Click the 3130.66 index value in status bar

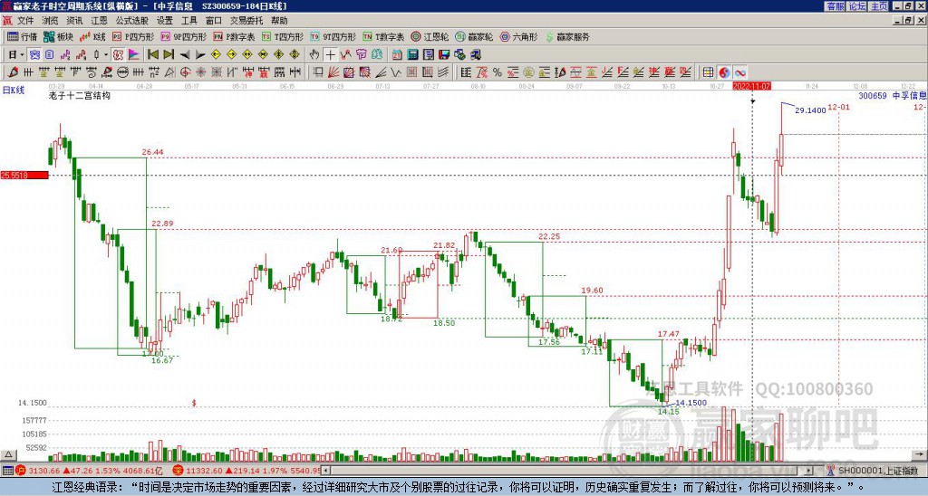pyautogui.click(x=43, y=471)
